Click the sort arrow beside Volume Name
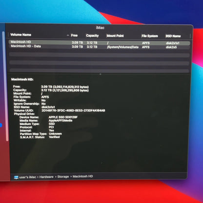Screen dimensions: 203x203 coord(68,35)
